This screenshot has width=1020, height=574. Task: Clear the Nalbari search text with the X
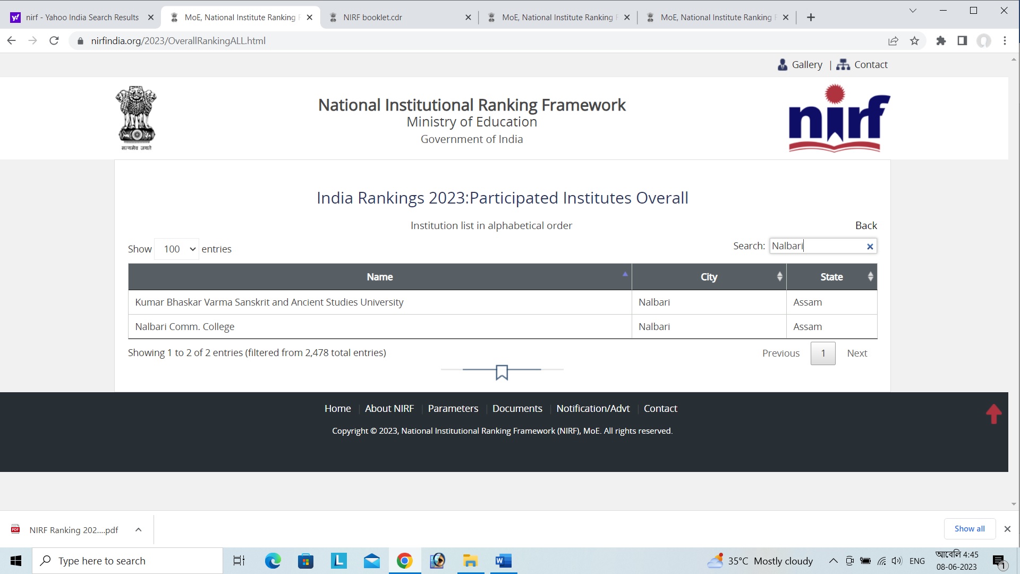click(x=870, y=246)
